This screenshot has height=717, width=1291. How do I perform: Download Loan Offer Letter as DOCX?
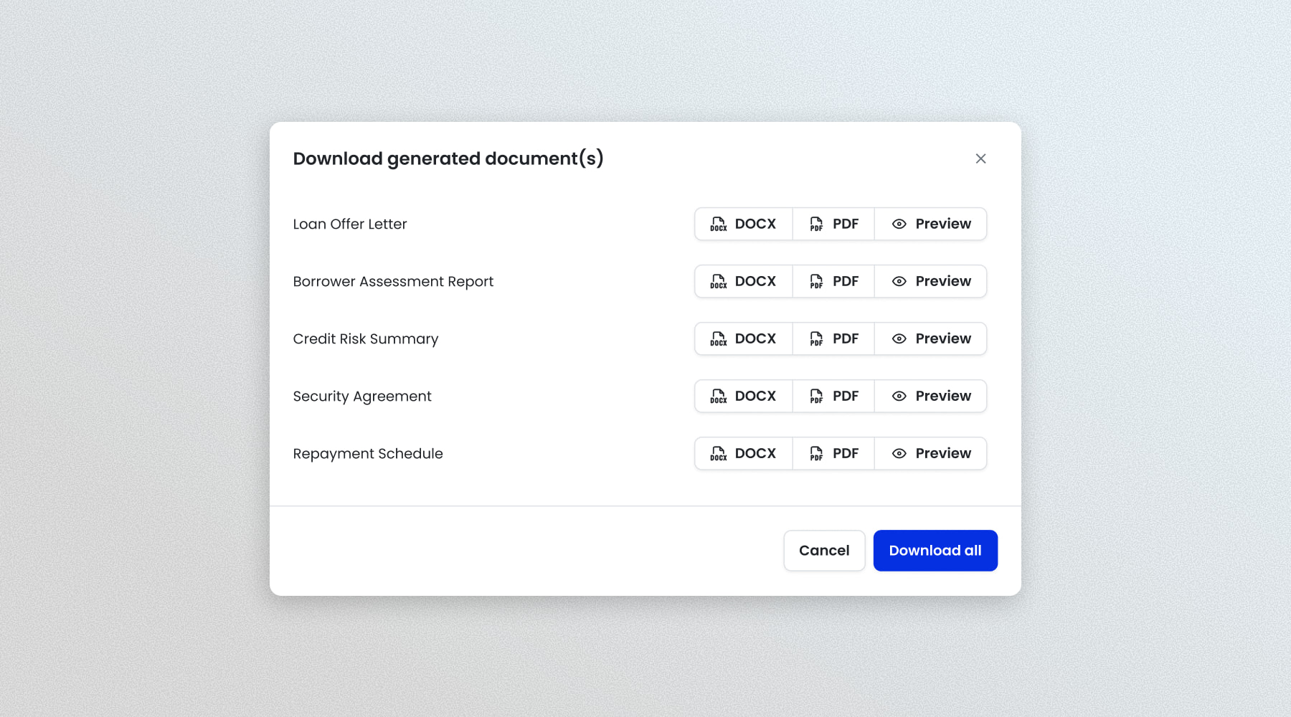click(x=743, y=224)
